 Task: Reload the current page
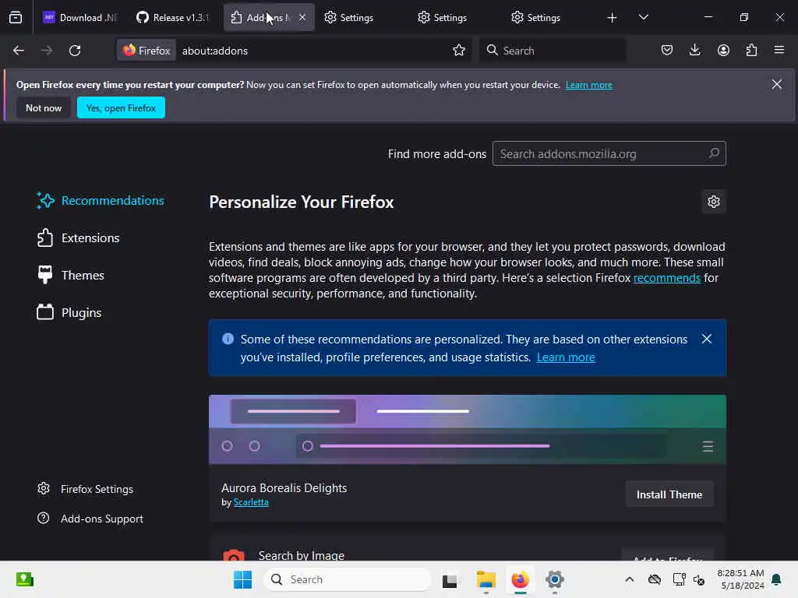click(x=75, y=51)
